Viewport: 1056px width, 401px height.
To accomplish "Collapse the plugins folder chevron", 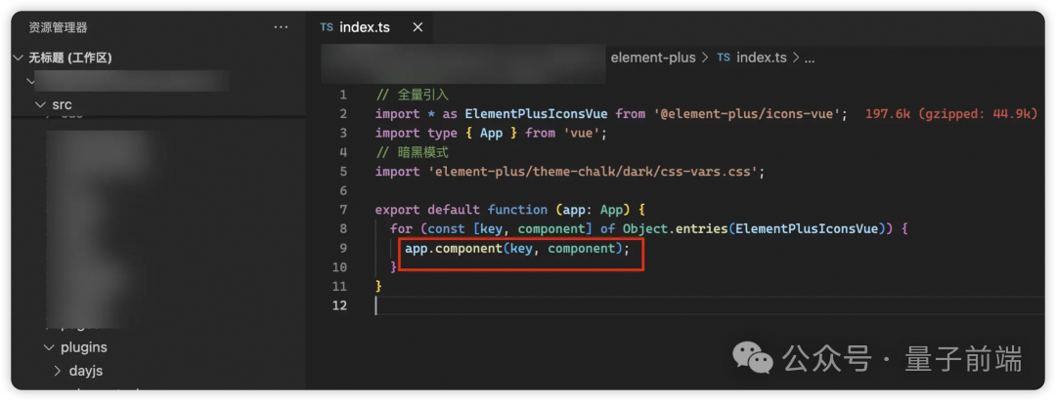I will (x=49, y=347).
